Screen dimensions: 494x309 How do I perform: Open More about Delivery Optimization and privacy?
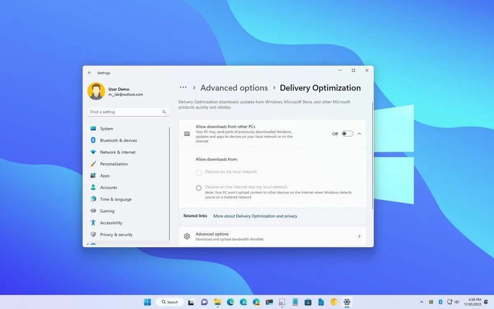tap(255, 216)
